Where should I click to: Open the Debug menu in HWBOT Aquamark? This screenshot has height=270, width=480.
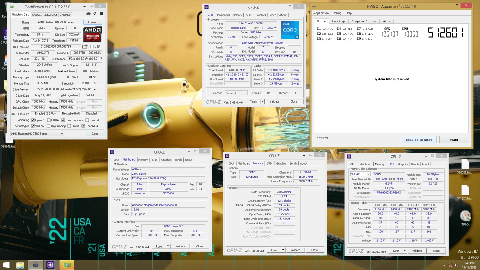point(337,13)
